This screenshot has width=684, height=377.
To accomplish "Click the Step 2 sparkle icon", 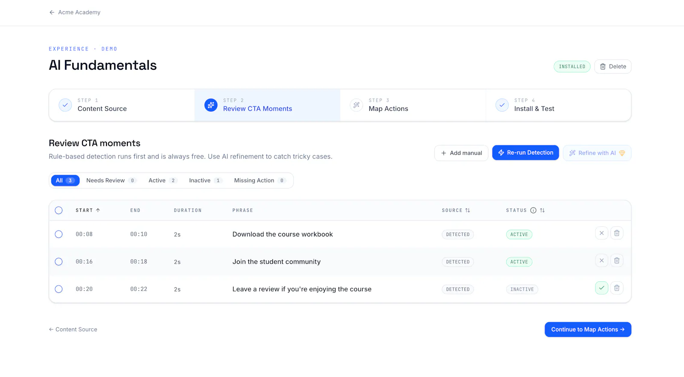I will (x=211, y=105).
